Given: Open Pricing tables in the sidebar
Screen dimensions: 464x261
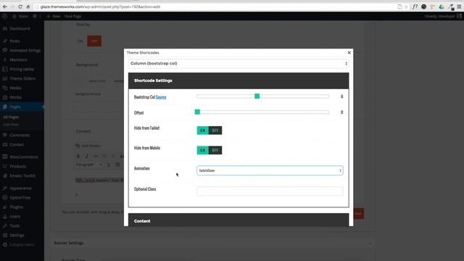Looking at the screenshot, I should point(22,69).
